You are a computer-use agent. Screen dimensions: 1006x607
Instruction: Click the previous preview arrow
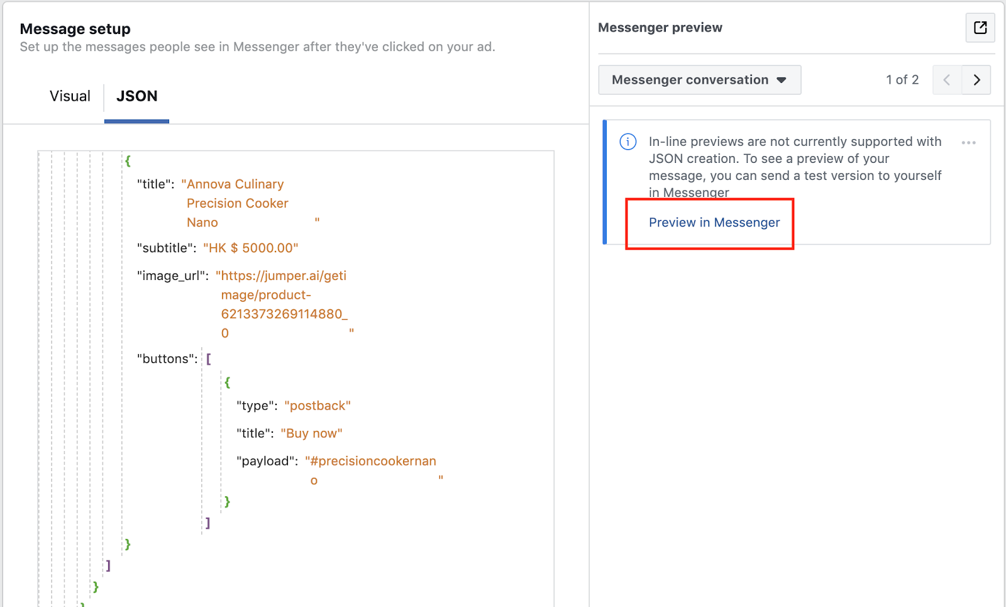coord(947,80)
